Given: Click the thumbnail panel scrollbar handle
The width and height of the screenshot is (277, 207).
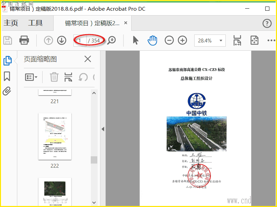Looking at the screenshot, I should click(94, 160).
